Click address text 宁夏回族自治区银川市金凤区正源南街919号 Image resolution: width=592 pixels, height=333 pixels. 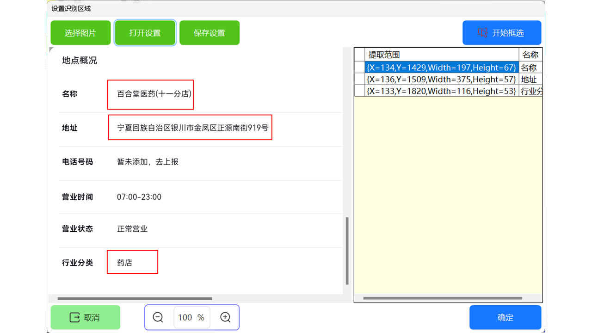click(x=192, y=128)
